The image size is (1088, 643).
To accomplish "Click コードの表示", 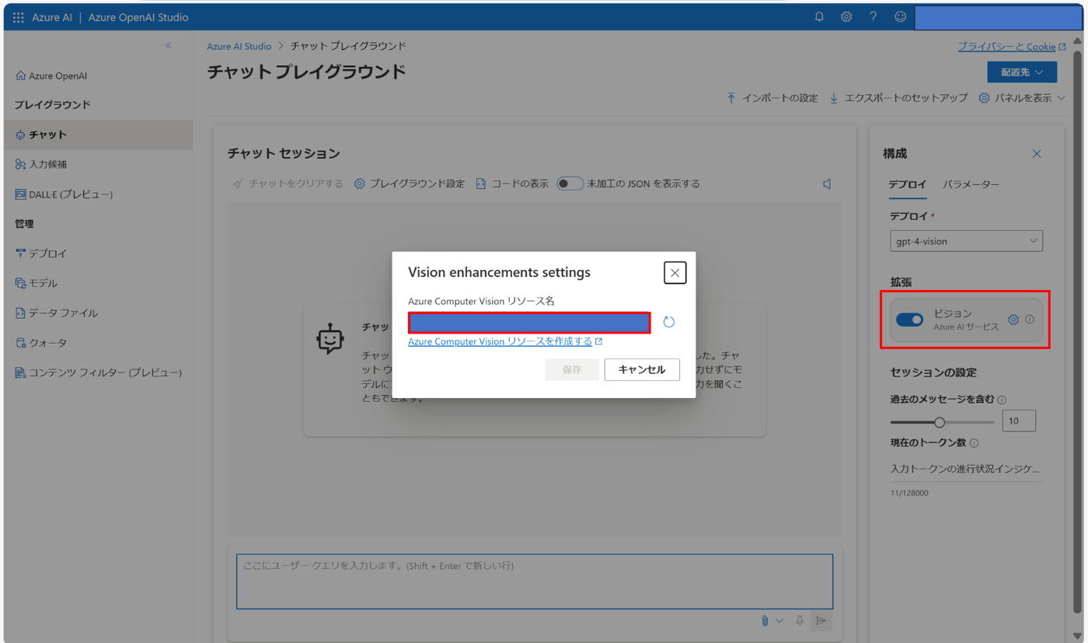I will (x=511, y=183).
